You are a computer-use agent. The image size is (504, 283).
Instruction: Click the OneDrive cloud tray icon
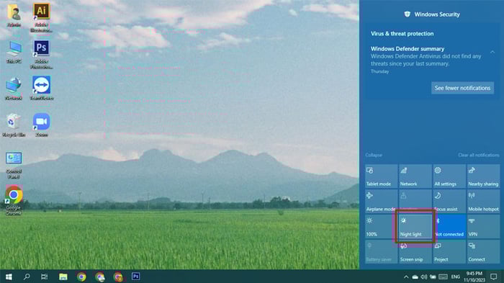[415, 277]
